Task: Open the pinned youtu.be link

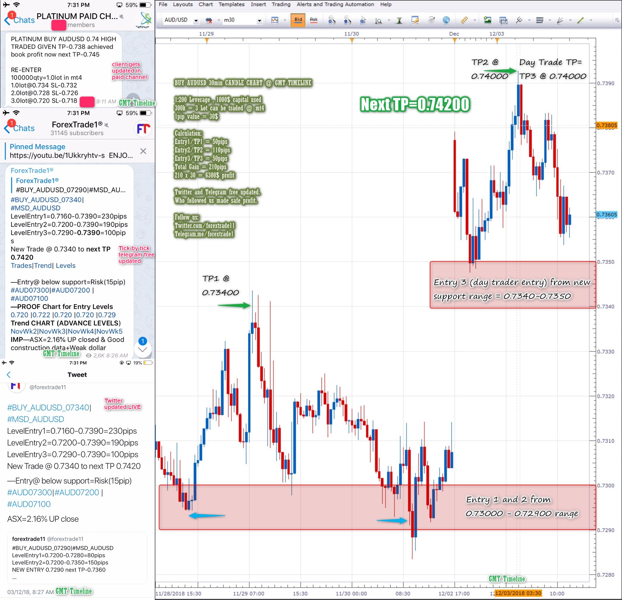Action: [x=57, y=155]
